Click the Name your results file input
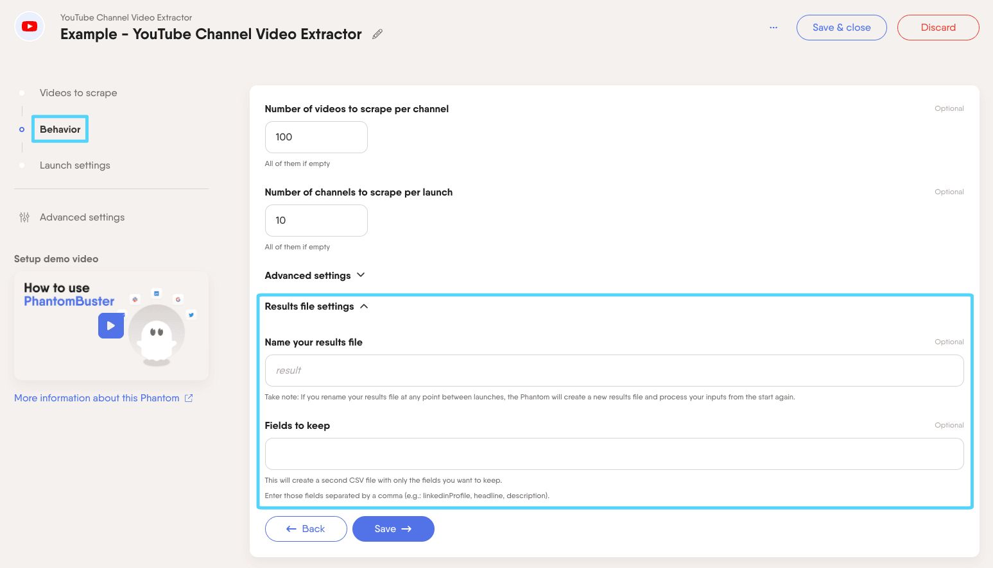993x568 pixels. tap(614, 371)
